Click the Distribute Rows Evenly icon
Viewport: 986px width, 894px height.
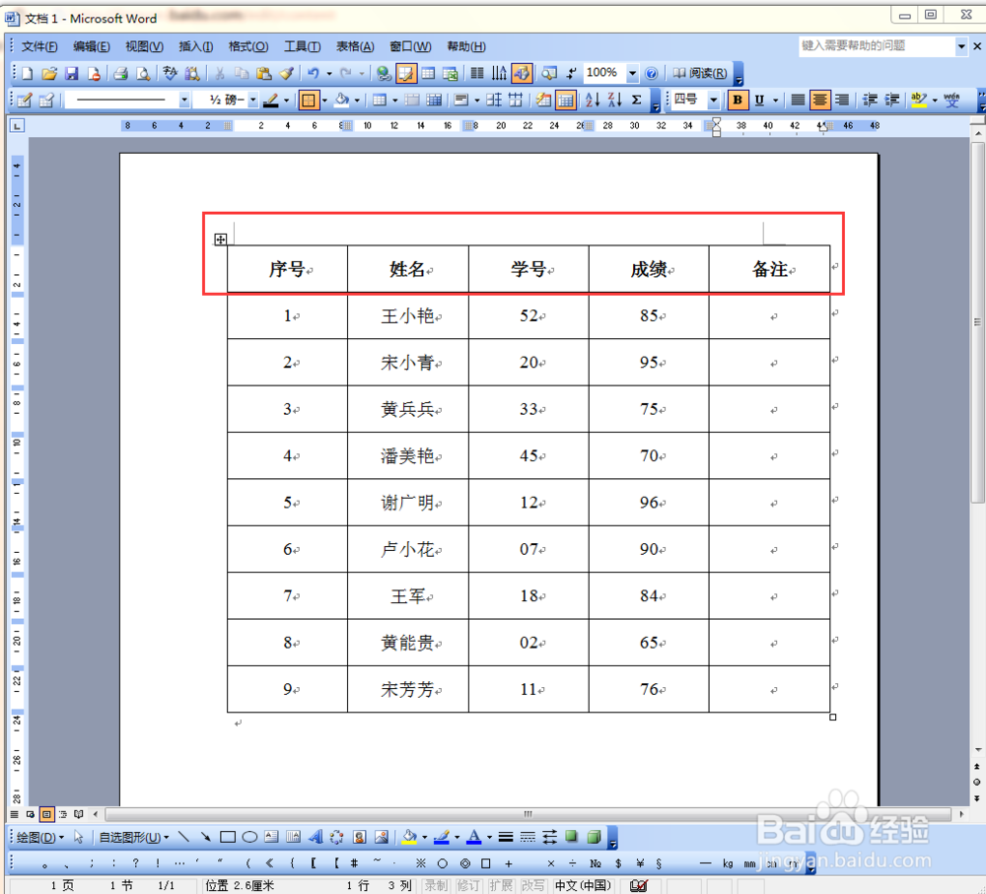coord(496,99)
